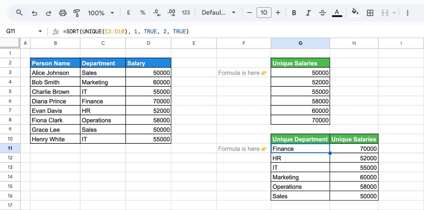The image size is (424, 210).
Task: Open the merge cells dropdown arrow
Action: click(x=394, y=13)
